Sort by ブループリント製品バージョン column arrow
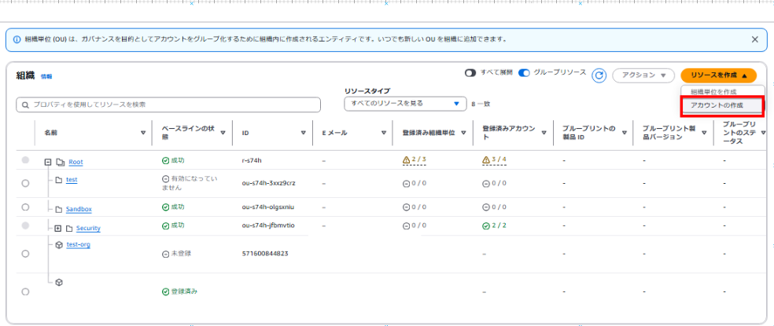 (705, 133)
